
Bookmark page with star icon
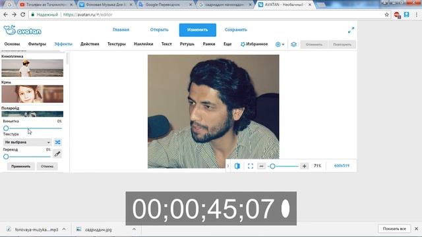pyautogui.click(x=387, y=14)
